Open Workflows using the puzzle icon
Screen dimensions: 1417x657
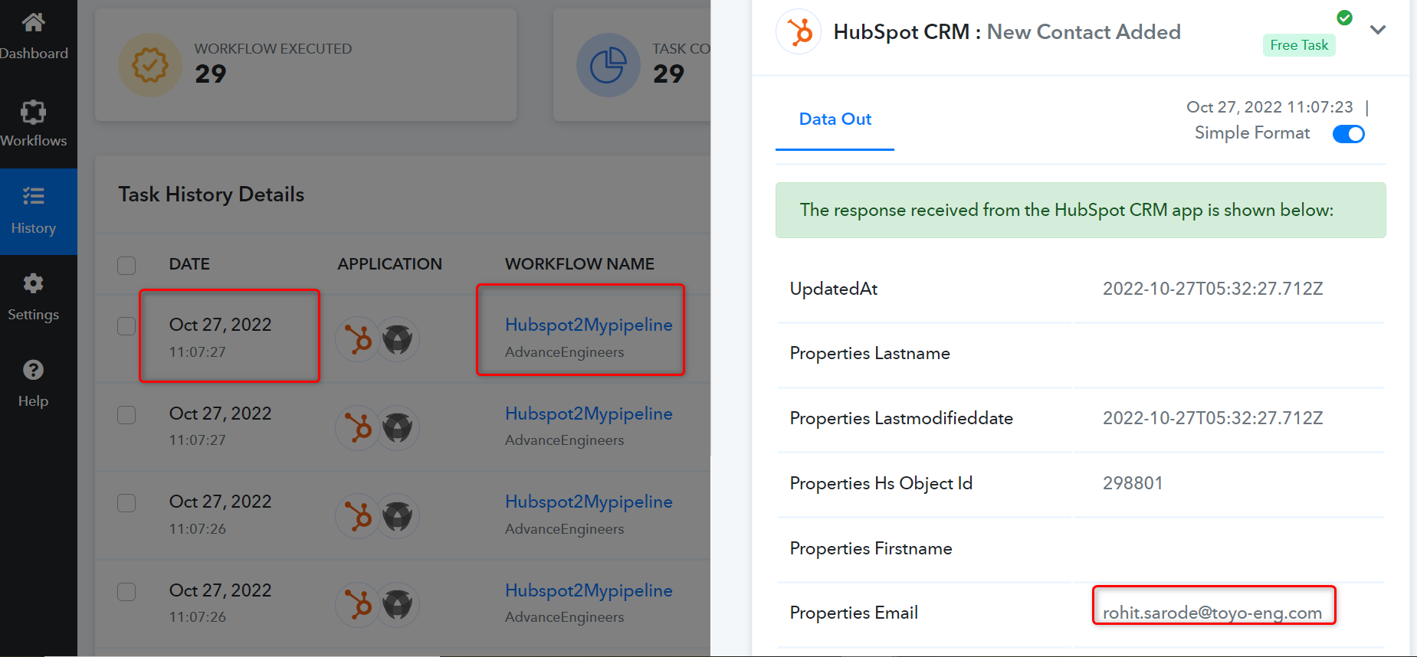click(x=33, y=112)
